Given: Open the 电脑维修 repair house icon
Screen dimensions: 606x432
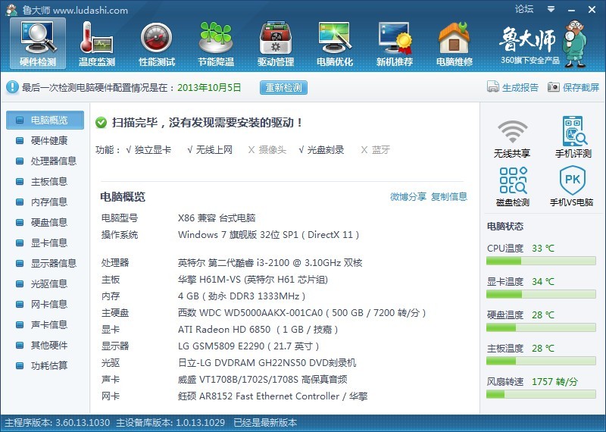Looking at the screenshot, I should coord(454,42).
